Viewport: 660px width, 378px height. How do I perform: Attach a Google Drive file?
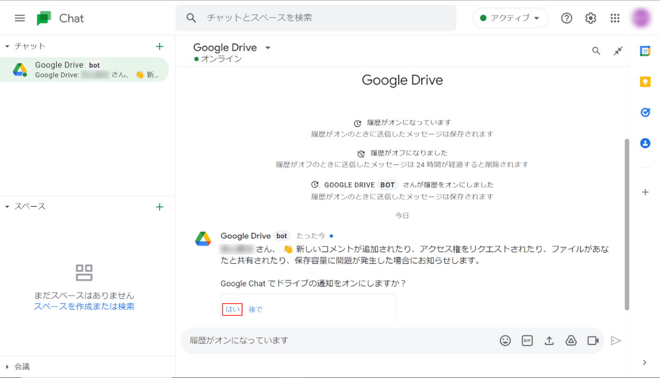571,341
